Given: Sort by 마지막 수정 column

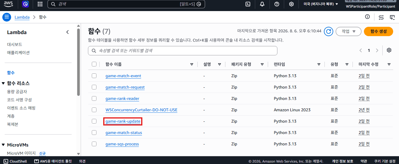Looking at the screenshot, I should [389, 64].
